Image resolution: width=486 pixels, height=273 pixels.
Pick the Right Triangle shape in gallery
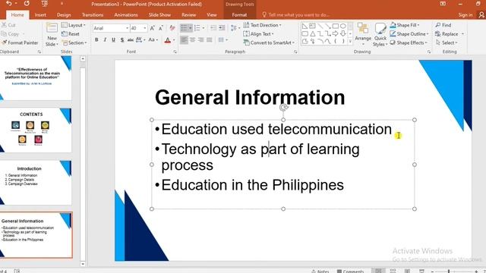(305, 26)
